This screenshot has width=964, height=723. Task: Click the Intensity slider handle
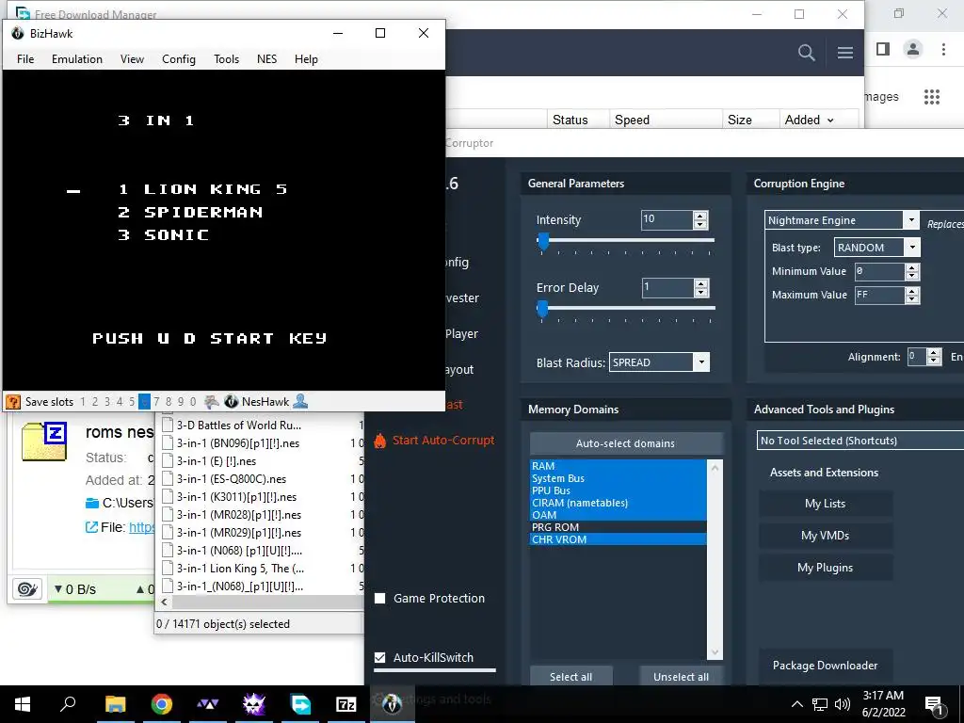pos(543,241)
